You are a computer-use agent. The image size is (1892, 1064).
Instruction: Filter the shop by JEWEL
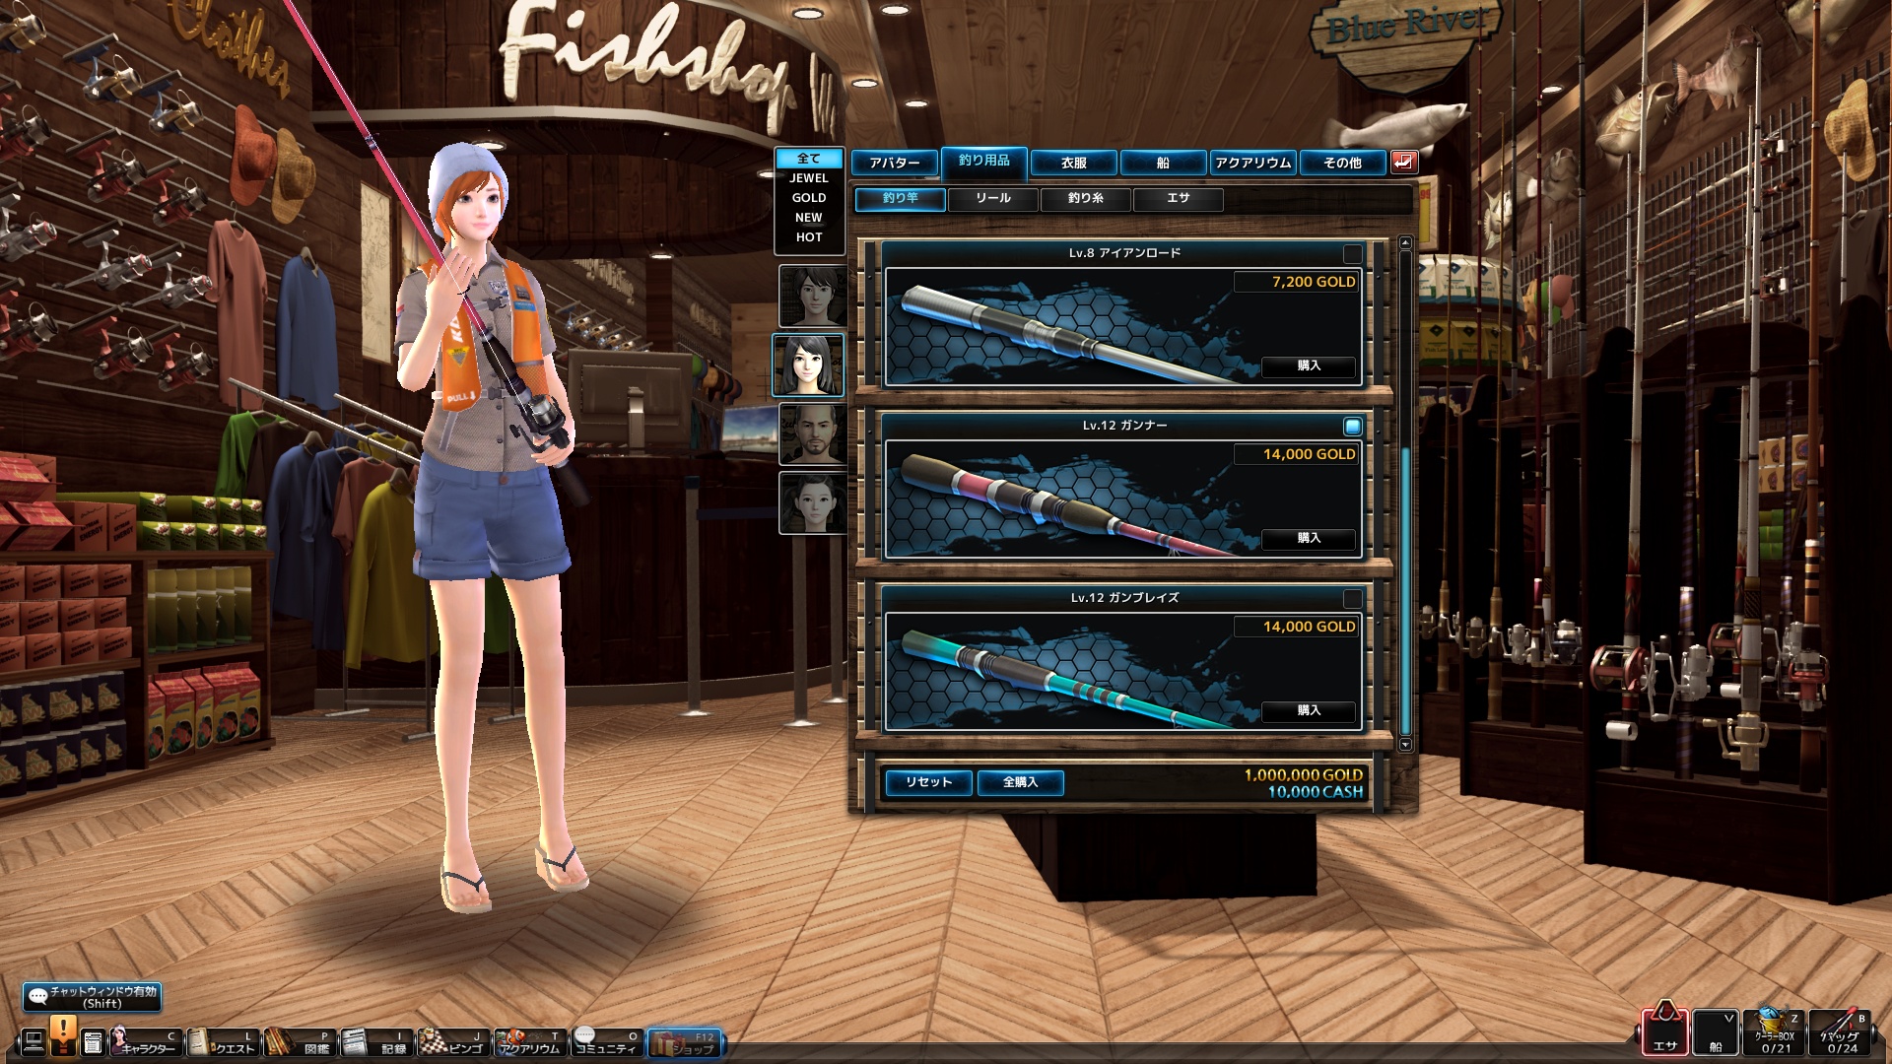pos(808,178)
